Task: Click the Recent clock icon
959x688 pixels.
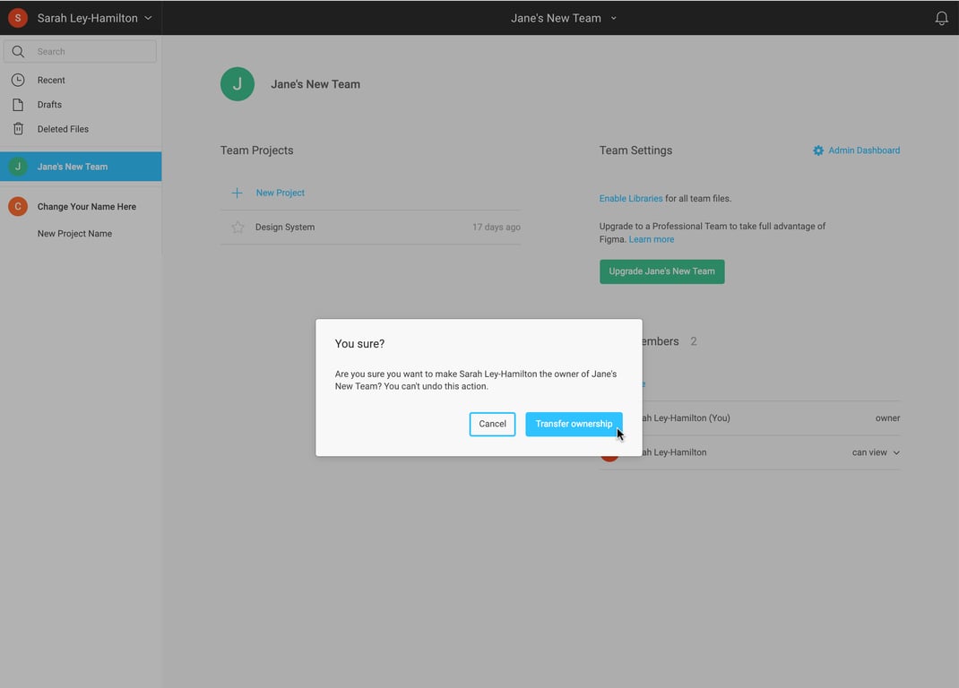Action: click(18, 80)
